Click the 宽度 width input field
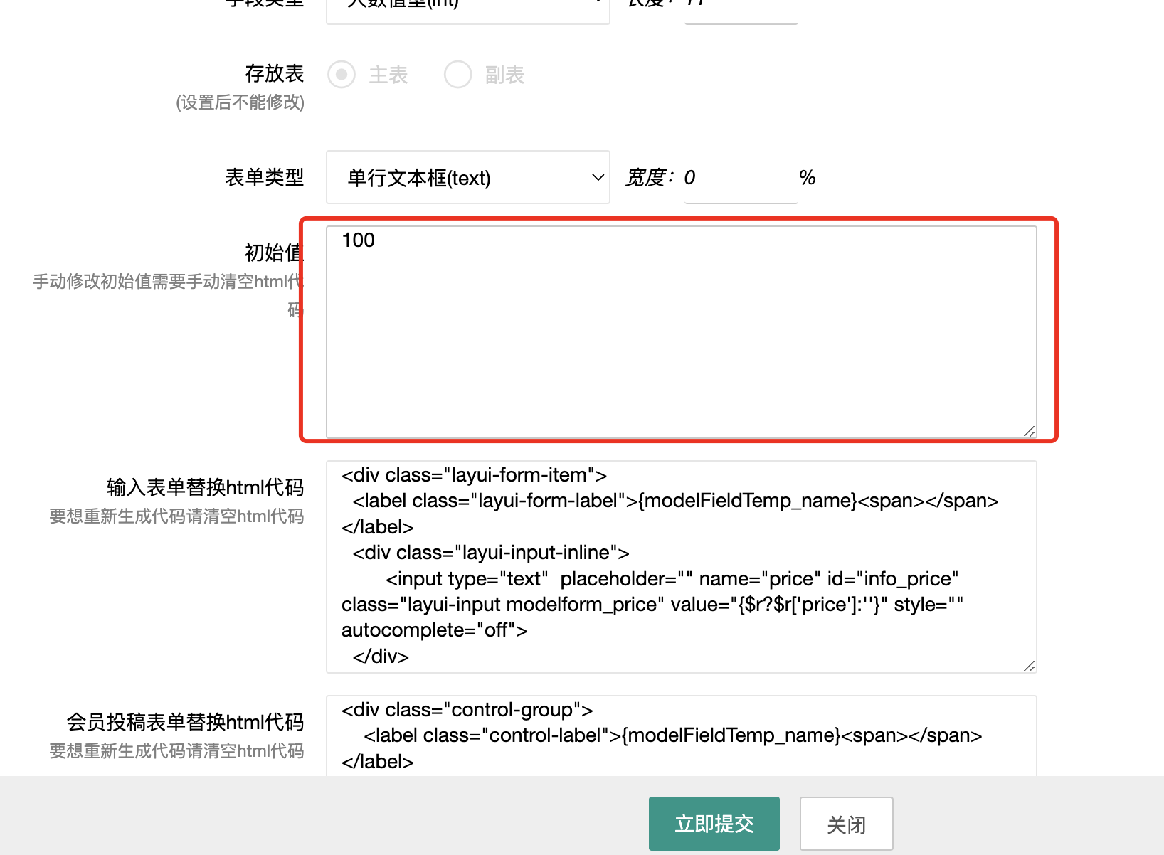Screen dimensions: 1164x855 coord(740,178)
